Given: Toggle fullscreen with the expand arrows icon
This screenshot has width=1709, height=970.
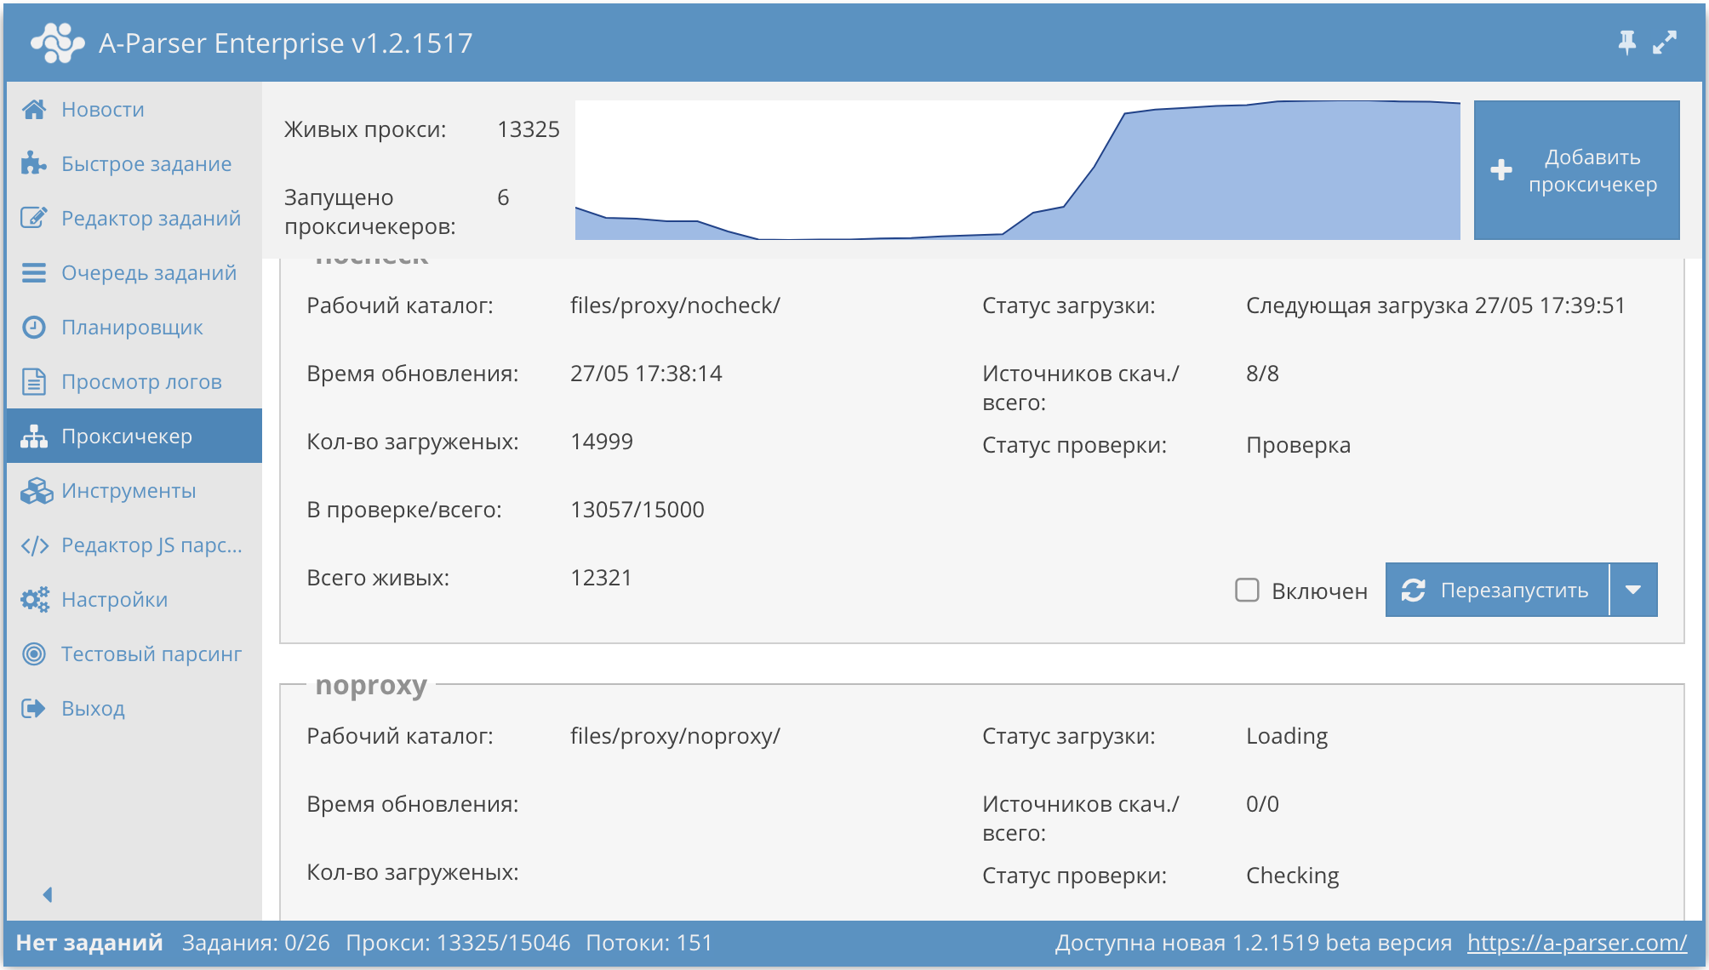Looking at the screenshot, I should coord(1663,41).
